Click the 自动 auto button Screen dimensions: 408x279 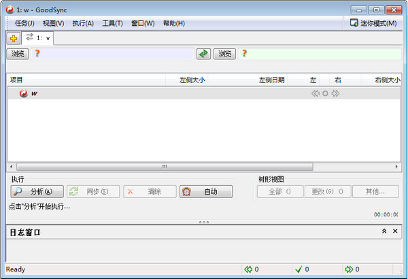coord(206,192)
